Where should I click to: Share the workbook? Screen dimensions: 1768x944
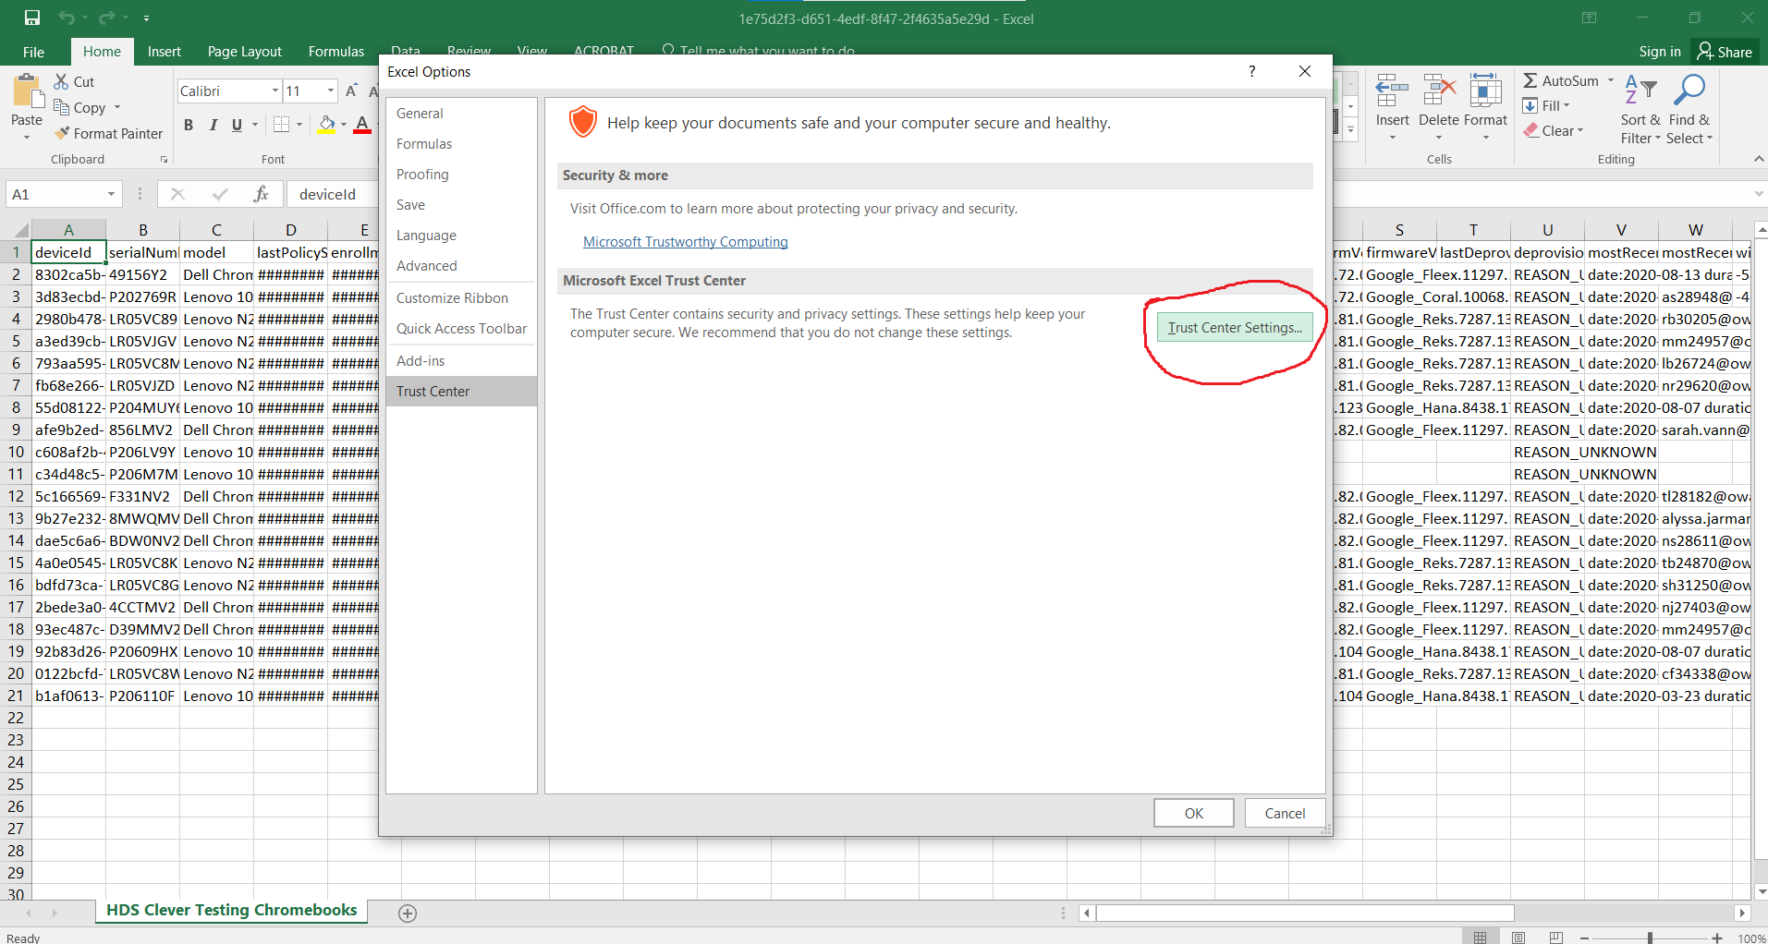(x=1725, y=52)
